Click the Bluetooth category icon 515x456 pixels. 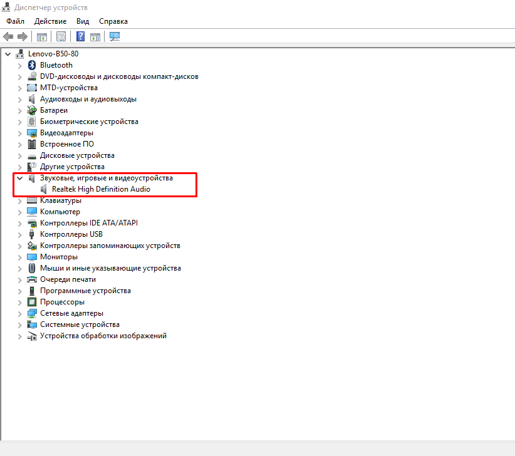32,65
